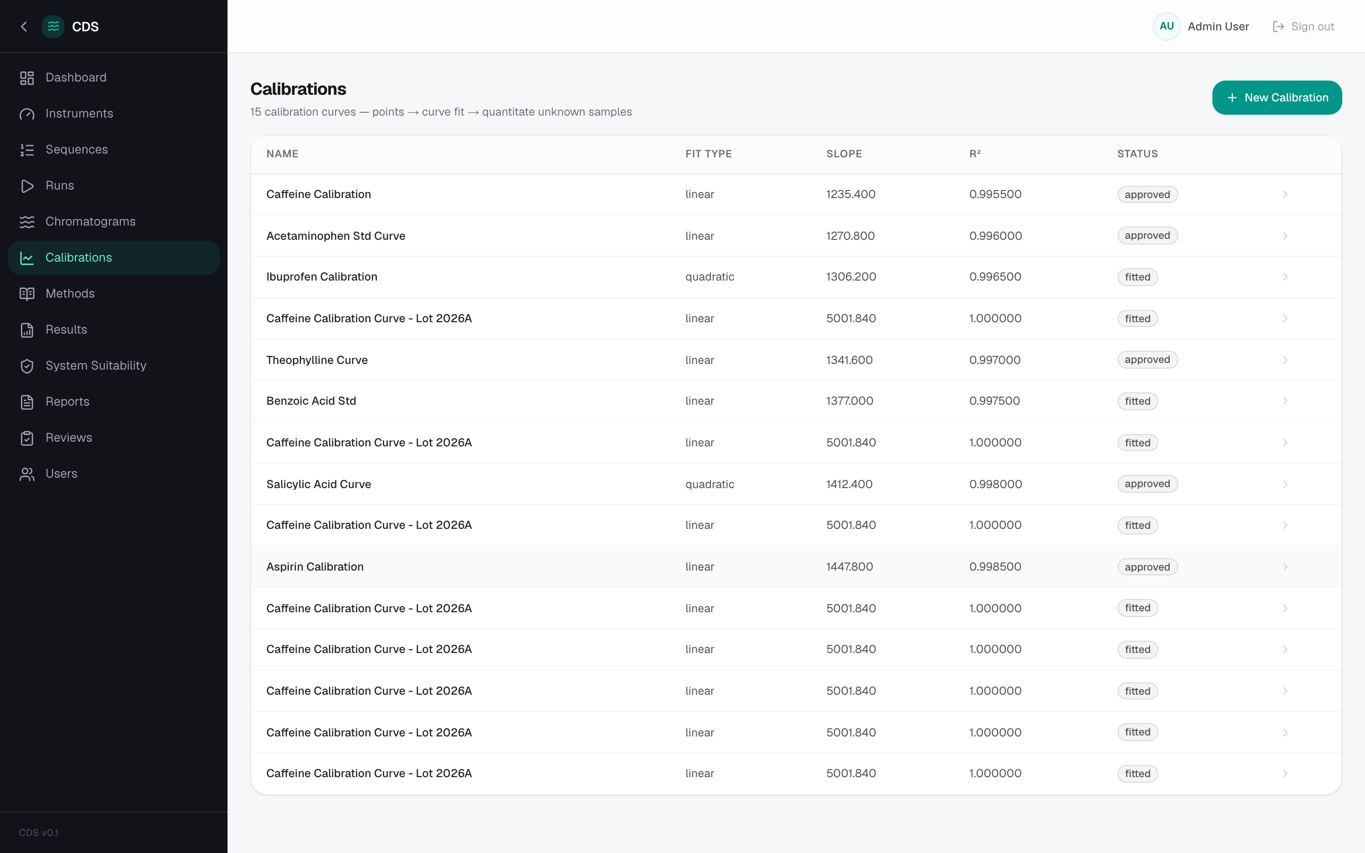This screenshot has width=1365, height=853.
Task: Open Theophylline Curve row chevron
Action: tap(1285, 360)
